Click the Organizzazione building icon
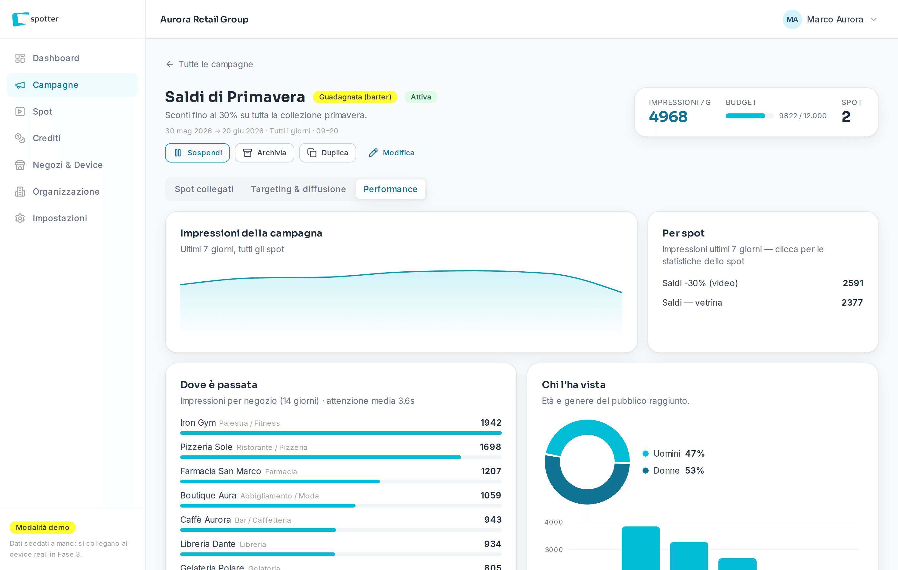This screenshot has width=898, height=570. pos(20,192)
